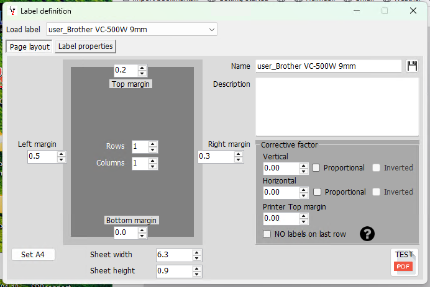Generate TEST PDF output
430x287 pixels.
(405, 262)
